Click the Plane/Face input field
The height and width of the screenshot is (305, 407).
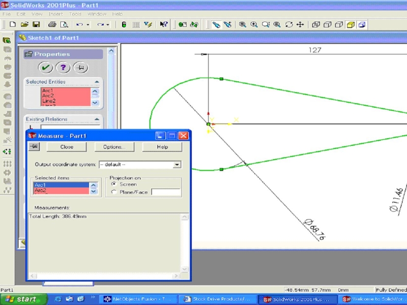pos(166,192)
